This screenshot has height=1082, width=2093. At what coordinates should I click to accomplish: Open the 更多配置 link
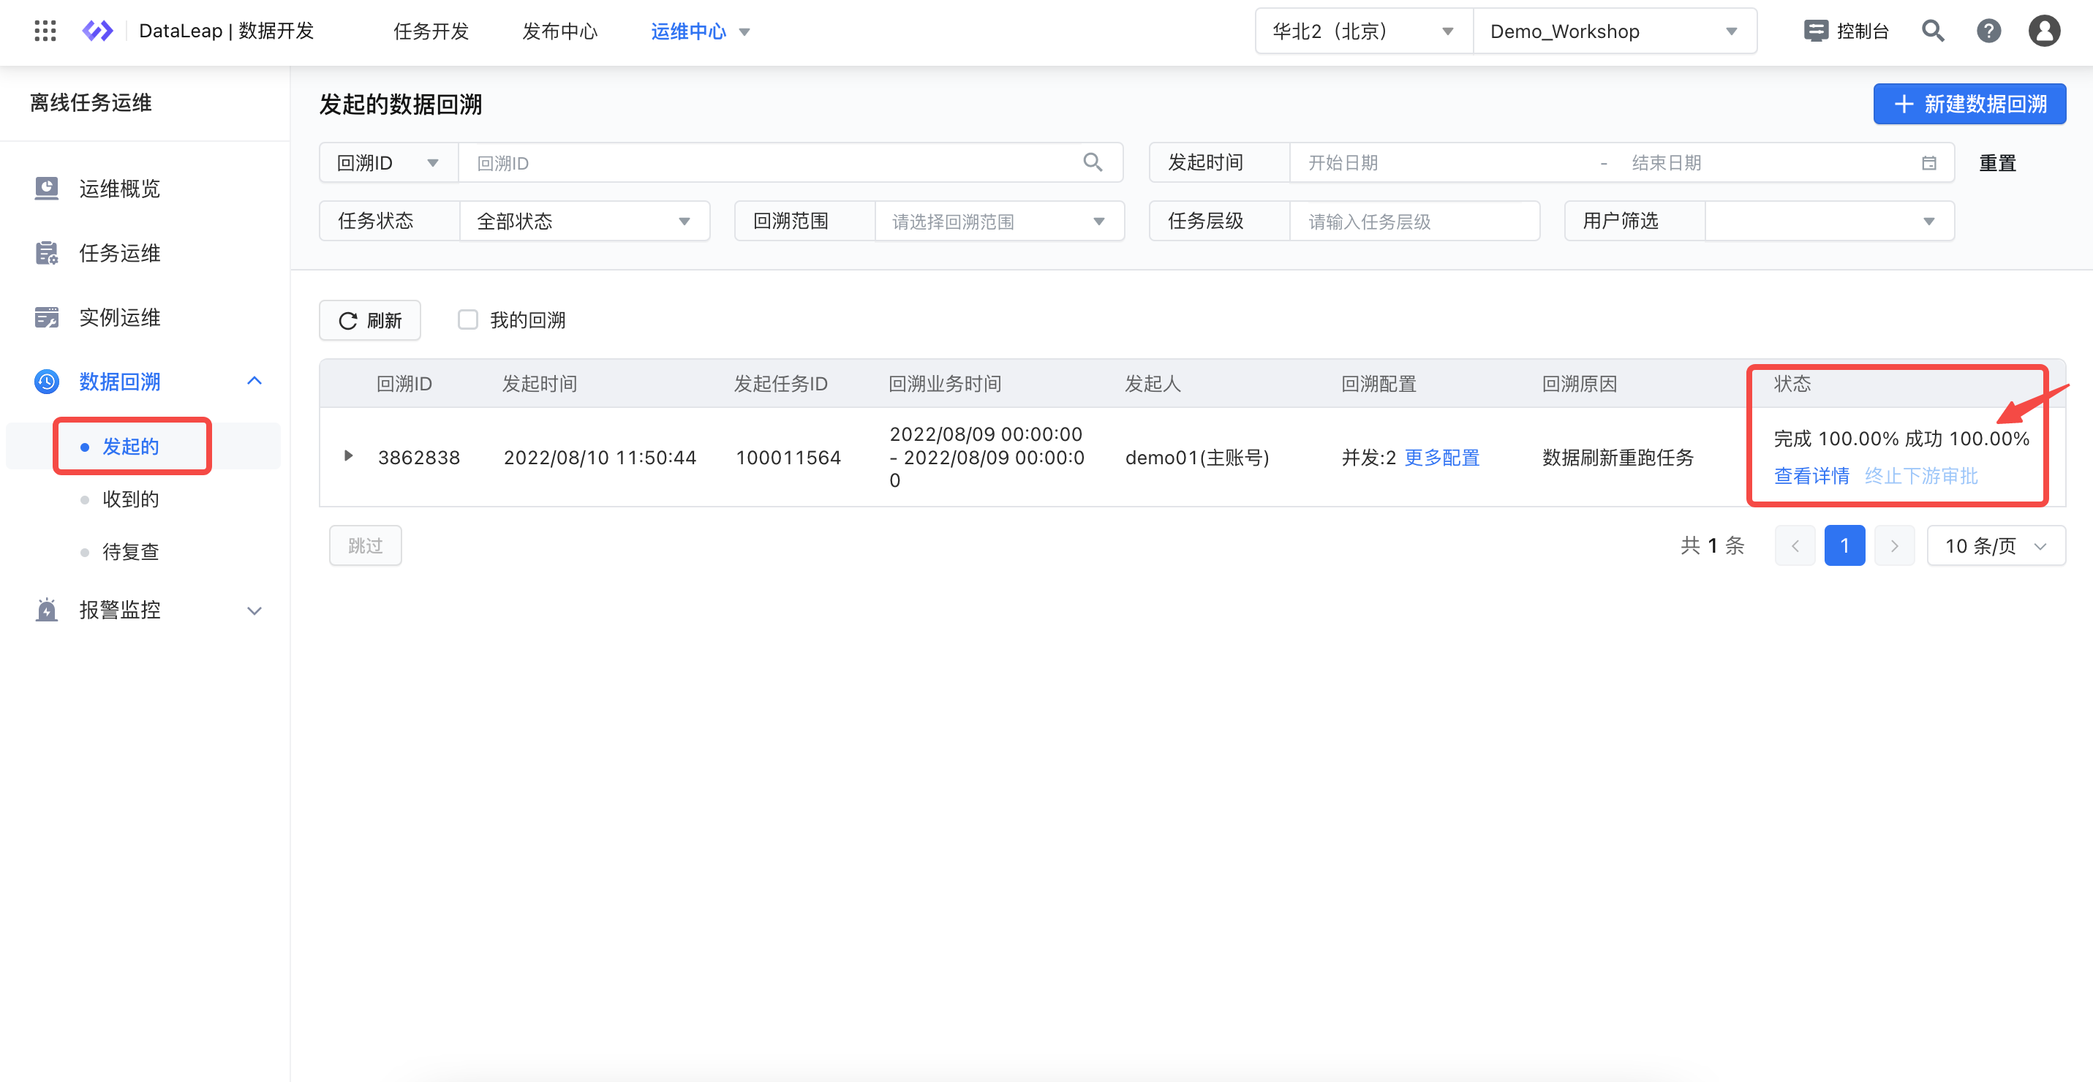click(1441, 458)
